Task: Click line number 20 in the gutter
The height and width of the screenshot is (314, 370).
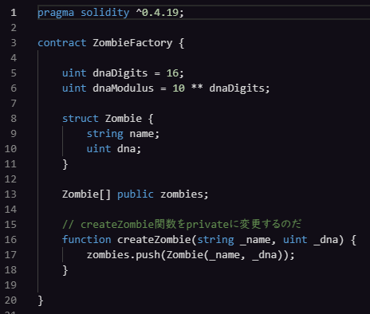Action: (10, 300)
